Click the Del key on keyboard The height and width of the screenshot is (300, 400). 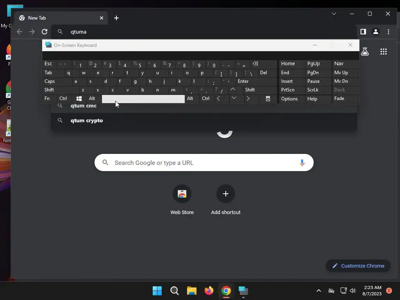pyautogui.click(x=267, y=73)
